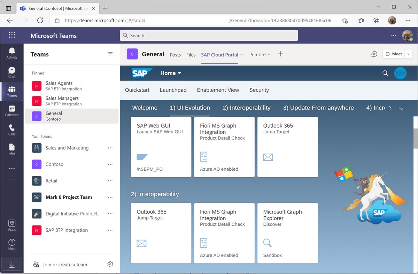Screen dimensions: 418x274
Task: Open Edge settings and more menu
Action: [x=408, y=20]
